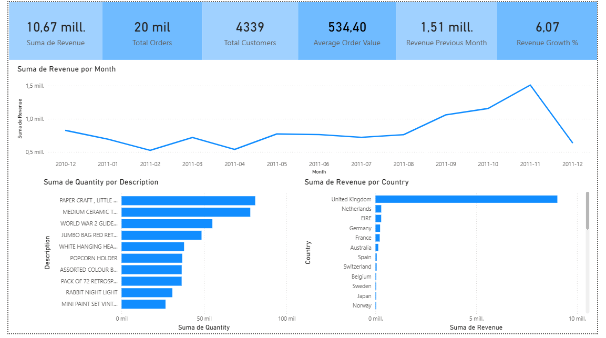Click the 2011-11 peak on revenue line
The image size is (606, 338).
click(530, 85)
